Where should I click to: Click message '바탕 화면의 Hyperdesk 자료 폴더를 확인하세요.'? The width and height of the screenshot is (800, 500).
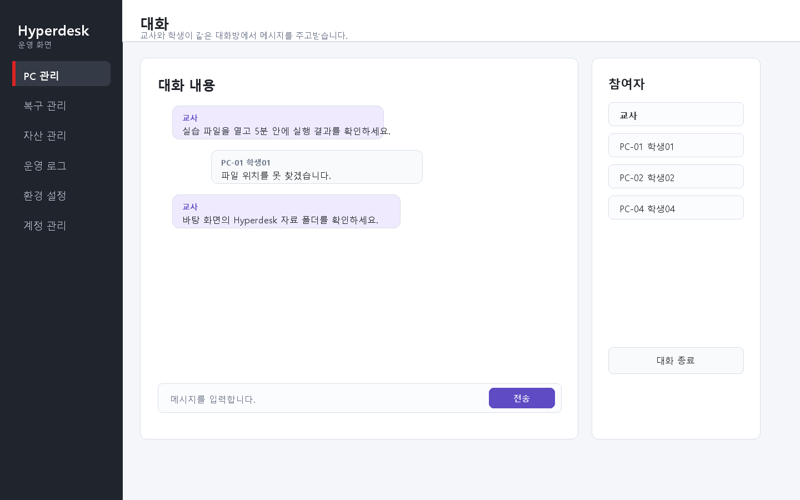(280, 220)
